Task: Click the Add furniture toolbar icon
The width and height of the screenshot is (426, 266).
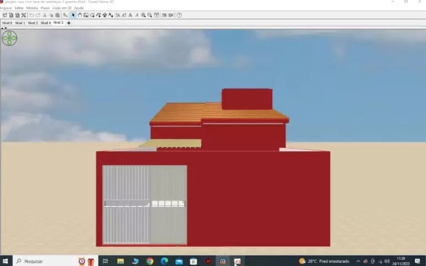Action: coord(65,16)
